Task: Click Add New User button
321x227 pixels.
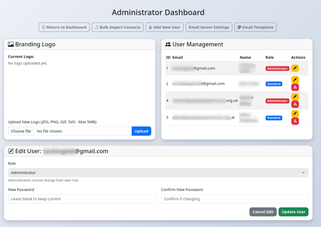Action: pyautogui.click(x=165, y=27)
